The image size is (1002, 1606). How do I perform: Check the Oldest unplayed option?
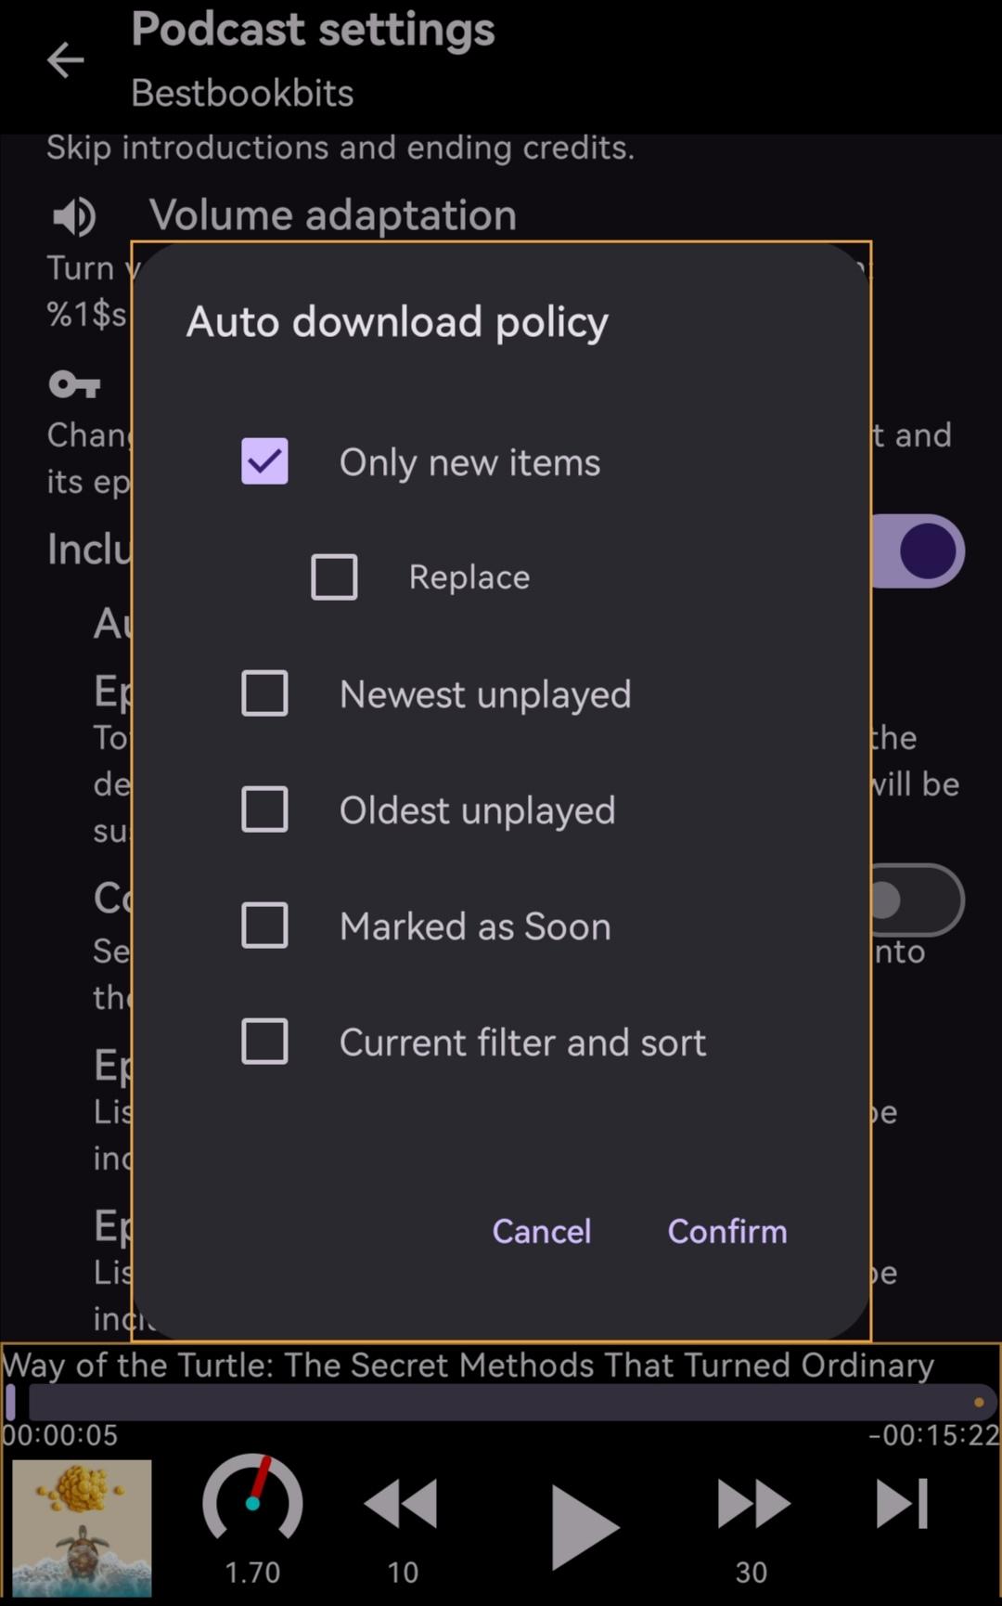pos(264,809)
